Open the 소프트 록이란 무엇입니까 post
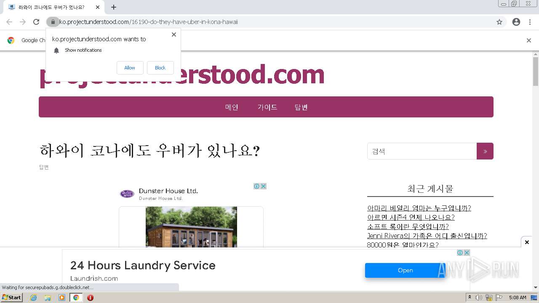The height and width of the screenshot is (303, 539). (408, 227)
